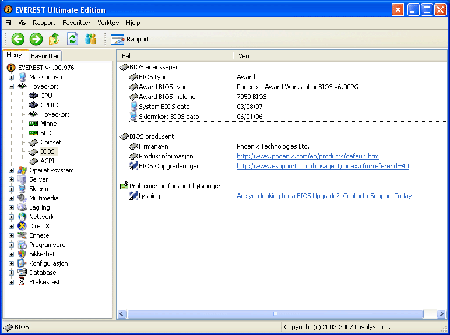Image resolution: width=450 pixels, height=335 pixels.
Task: Open the Hjelp menu
Action: click(x=133, y=23)
